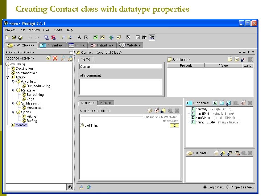Click the class Name input field
261x196 pixels.
click(121, 66)
